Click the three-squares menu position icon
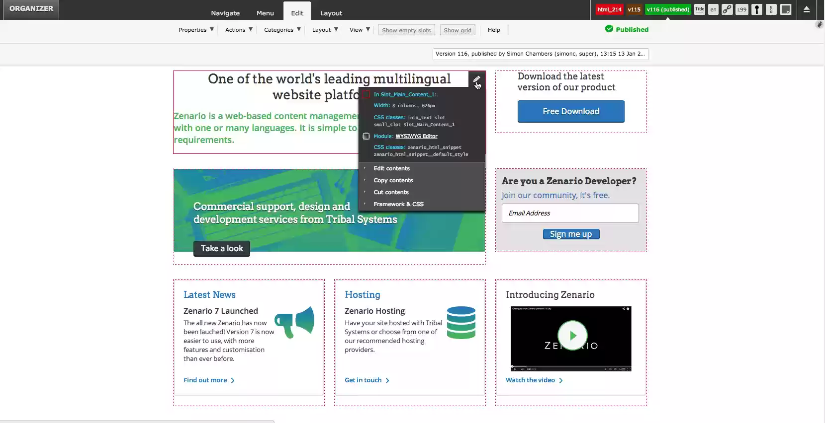825x423 pixels. pyautogui.click(x=771, y=9)
